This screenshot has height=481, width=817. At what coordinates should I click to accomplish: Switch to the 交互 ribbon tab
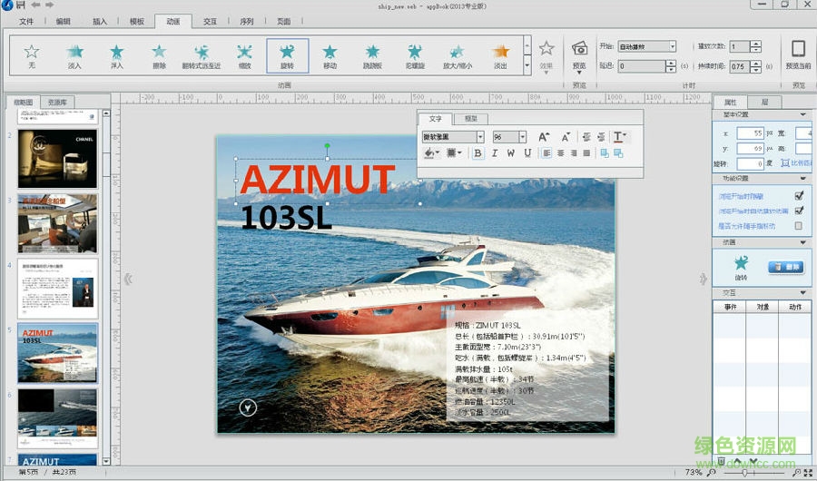[210, 21]
